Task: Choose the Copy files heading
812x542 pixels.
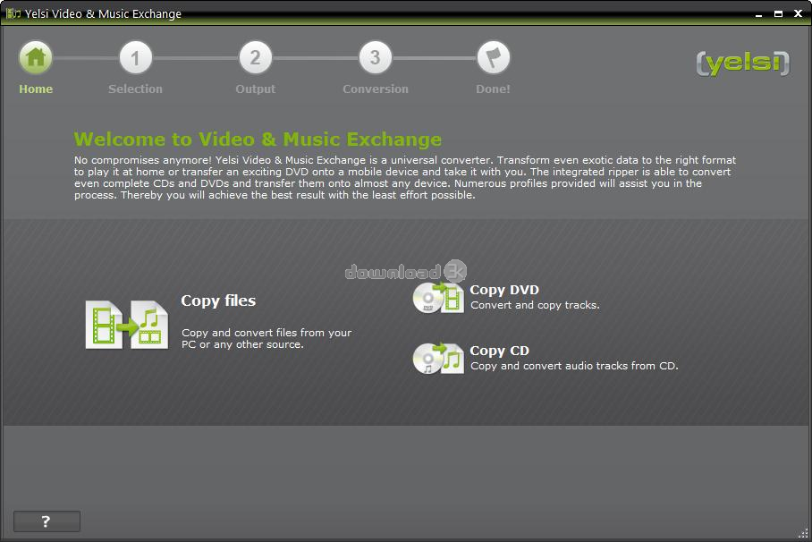Action: pos(218,301)
